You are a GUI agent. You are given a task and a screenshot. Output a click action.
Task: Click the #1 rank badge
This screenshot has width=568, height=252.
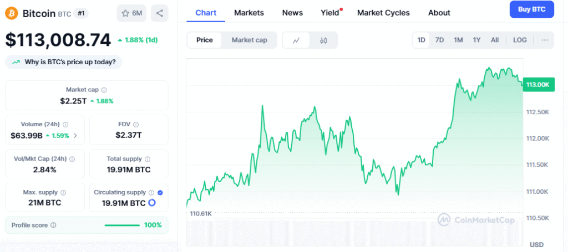[x=81, y=13]
